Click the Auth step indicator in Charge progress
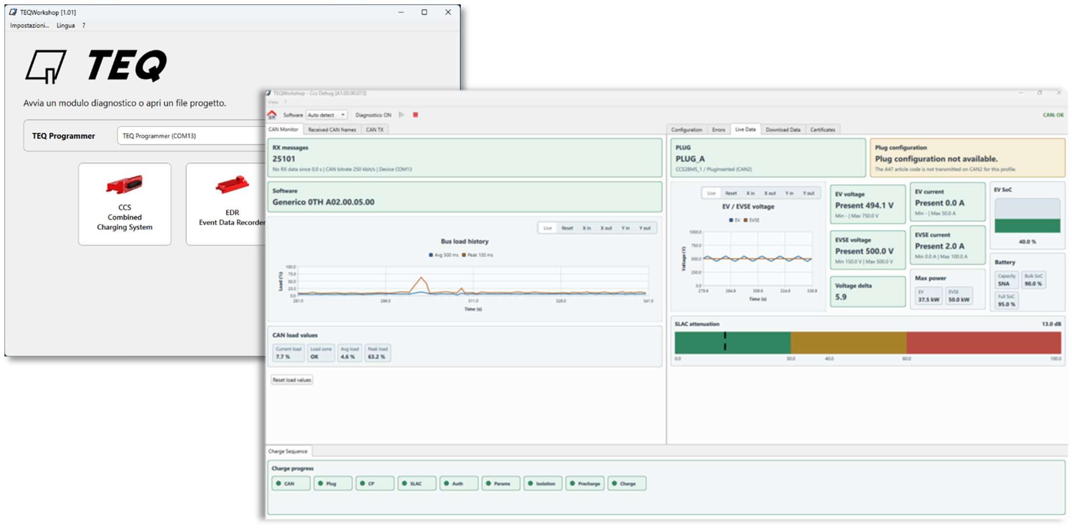 459,483
